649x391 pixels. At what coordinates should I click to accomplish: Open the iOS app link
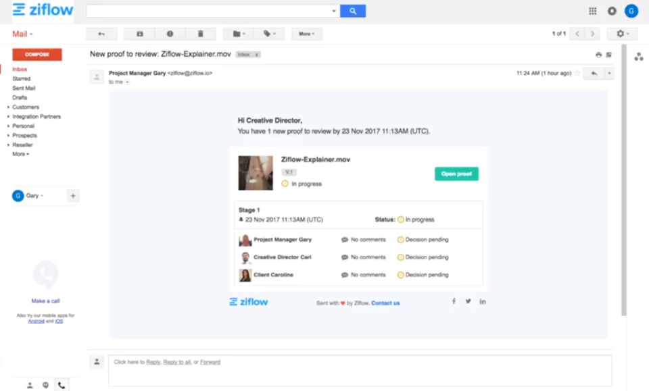[x=59, y=321]
